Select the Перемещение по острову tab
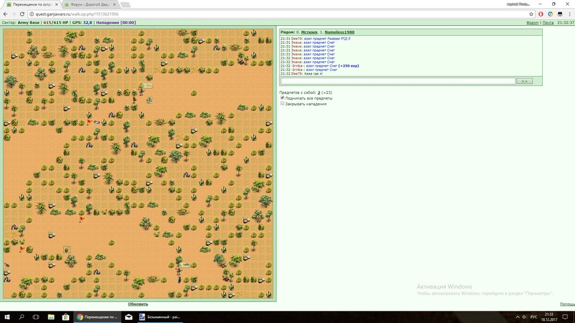Screen dimensions: 575x323 pyautogui.click(x=32, y=4)
